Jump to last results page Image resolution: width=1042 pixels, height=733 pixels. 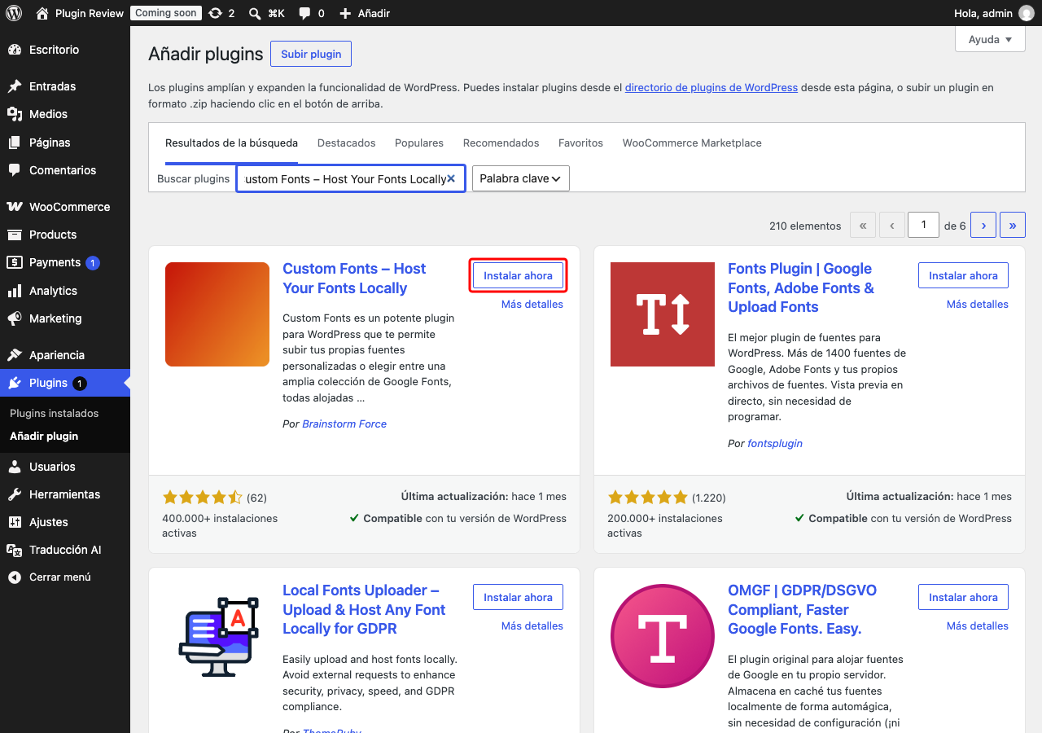1013,226
